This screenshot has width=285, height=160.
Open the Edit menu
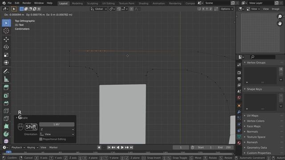17,3
